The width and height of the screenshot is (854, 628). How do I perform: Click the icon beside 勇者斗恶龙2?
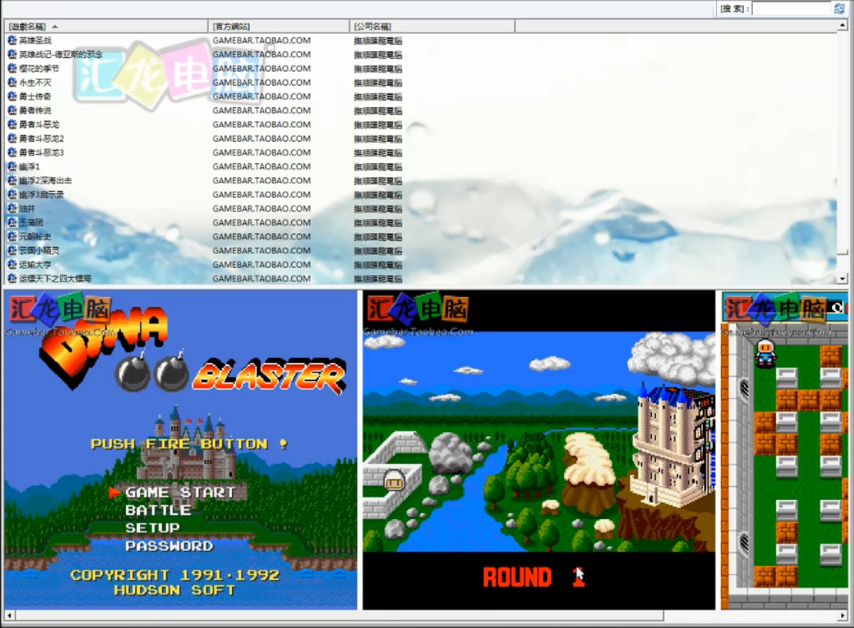[x=12, y=139]
